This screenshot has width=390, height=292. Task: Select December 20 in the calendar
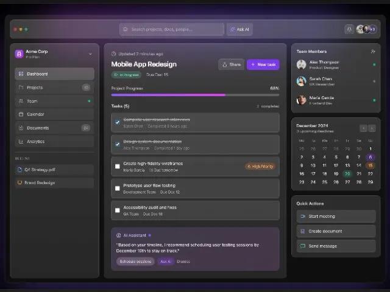click(347, 174)
